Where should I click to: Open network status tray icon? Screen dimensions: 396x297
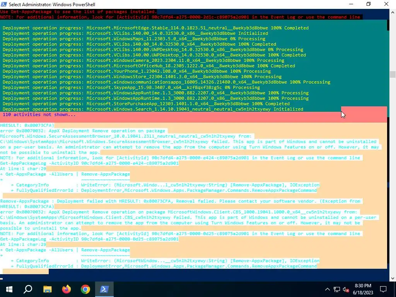click(x=337, y=289)
